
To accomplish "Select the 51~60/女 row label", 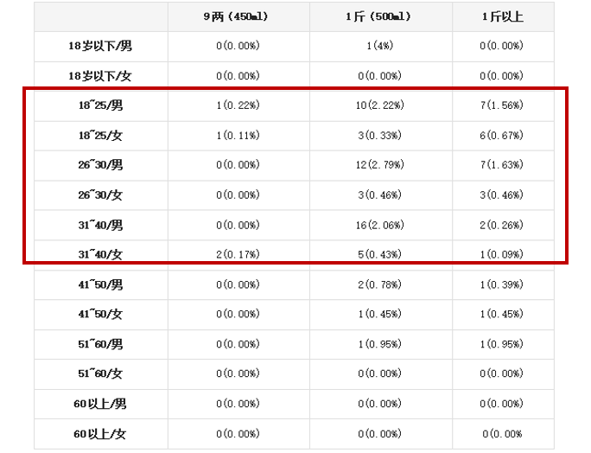I will pyautogui.click(x=100, y=374).
